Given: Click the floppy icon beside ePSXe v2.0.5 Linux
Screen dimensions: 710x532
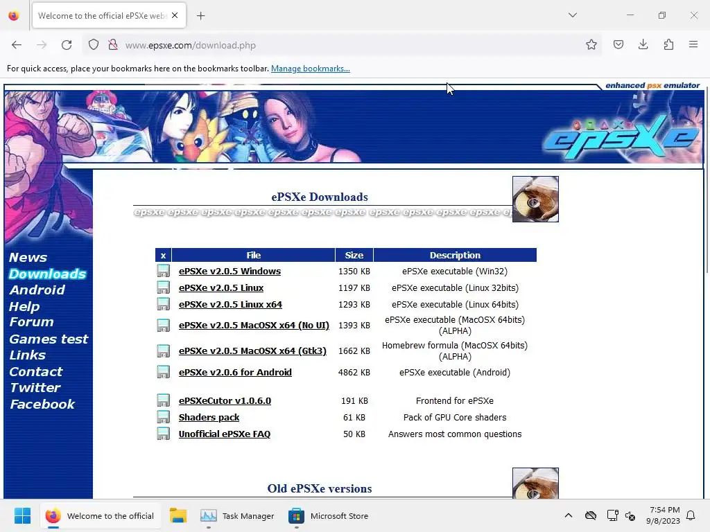Looking at the screenshot, I should coord(163,287).
